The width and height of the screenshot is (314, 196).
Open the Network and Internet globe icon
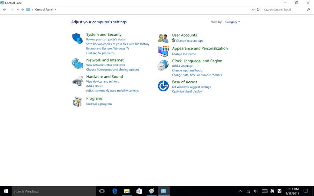click(77, 64)
